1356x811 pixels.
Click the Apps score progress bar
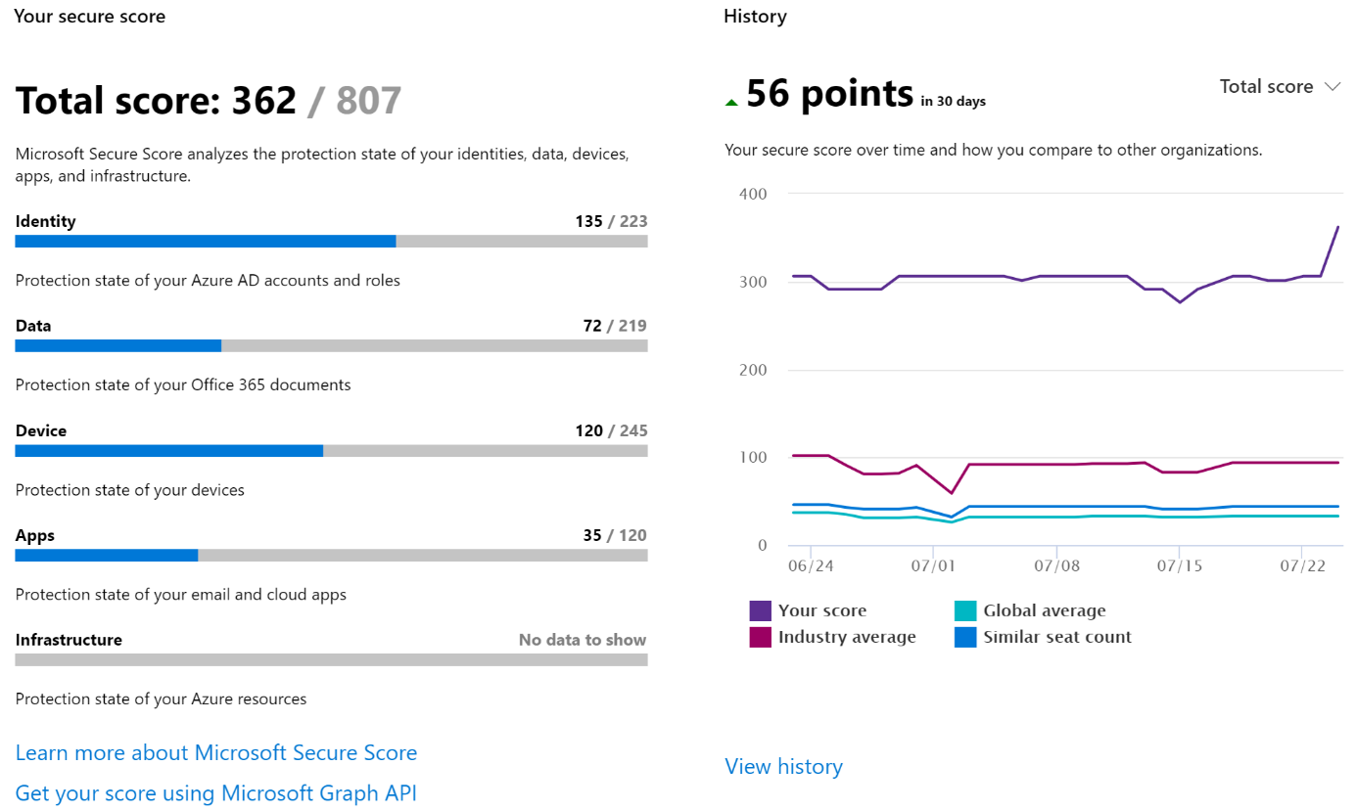tap(331, 555)
